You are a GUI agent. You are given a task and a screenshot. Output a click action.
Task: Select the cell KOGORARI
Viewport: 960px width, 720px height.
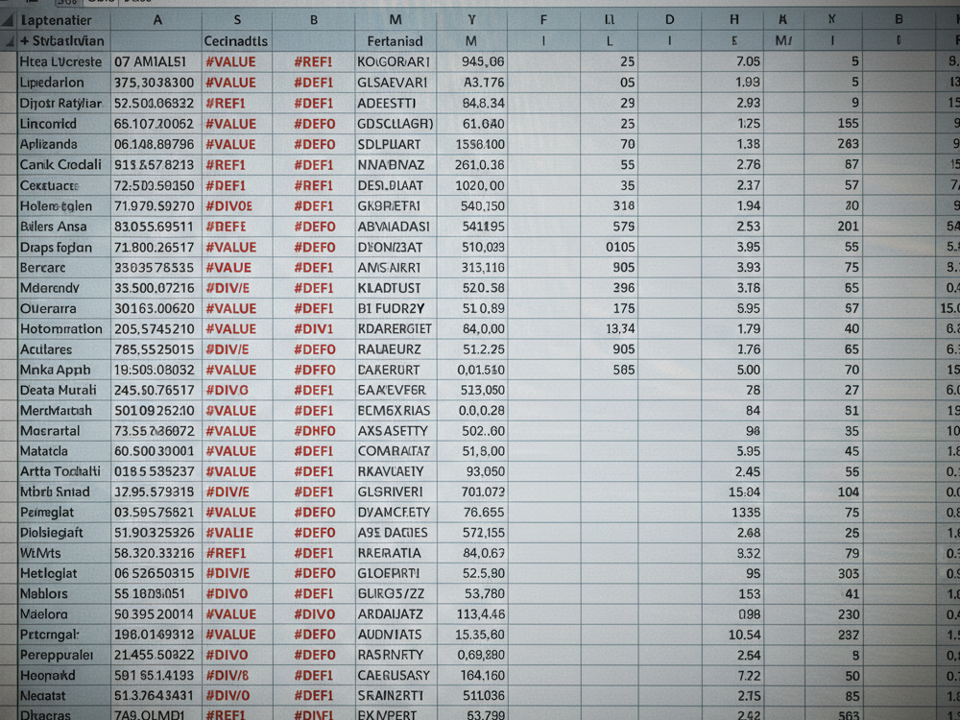(394, 61)
